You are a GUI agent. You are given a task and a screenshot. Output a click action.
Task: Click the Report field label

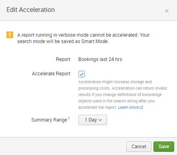(x=63, y=59)
